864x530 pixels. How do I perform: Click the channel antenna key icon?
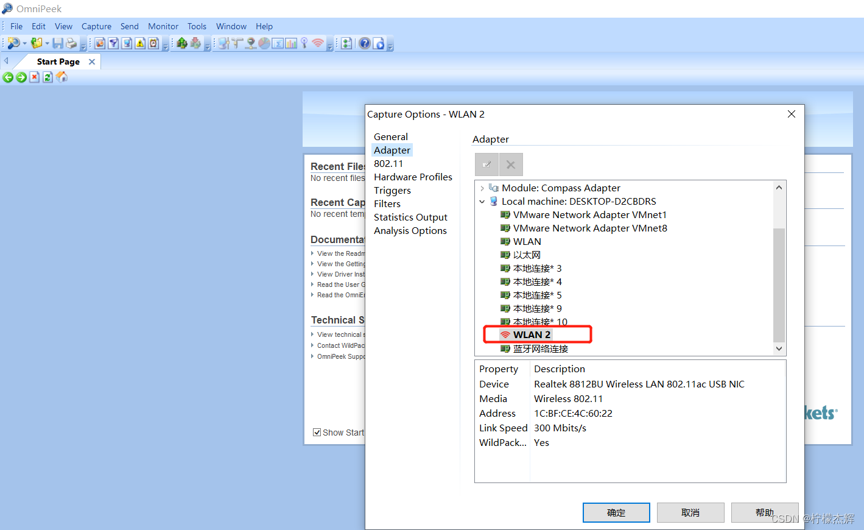pos(304,43)
